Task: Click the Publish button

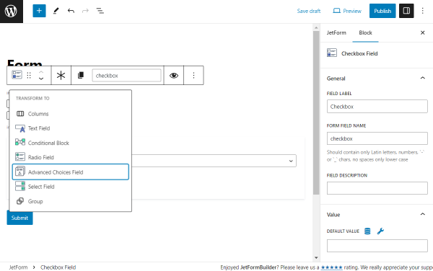Action: click(382, 11)
